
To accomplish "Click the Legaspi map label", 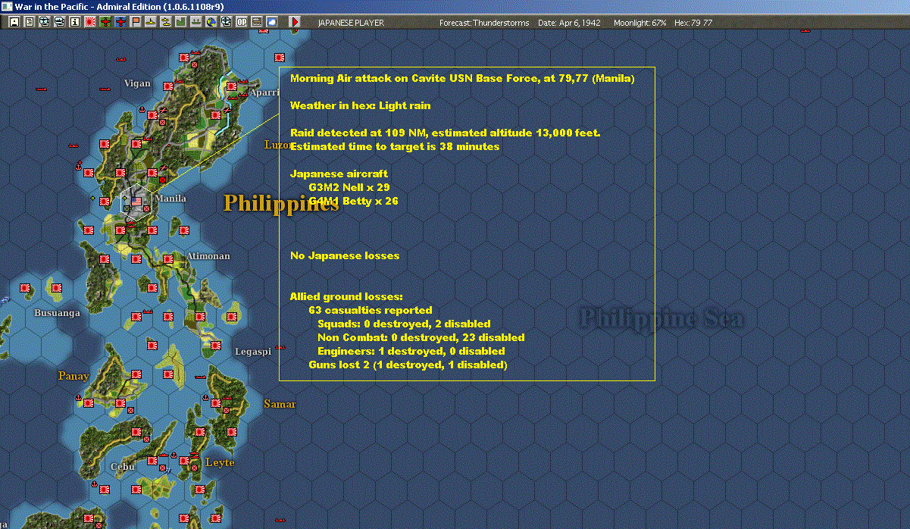I will 252,352.
